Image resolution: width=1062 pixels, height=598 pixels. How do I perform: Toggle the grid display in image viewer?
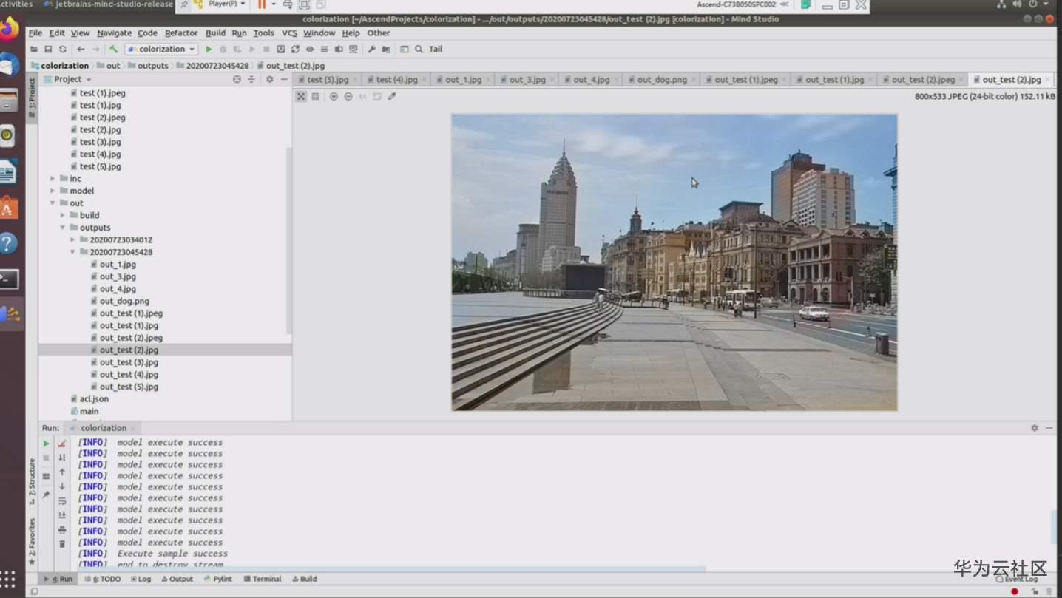point(316,97)
